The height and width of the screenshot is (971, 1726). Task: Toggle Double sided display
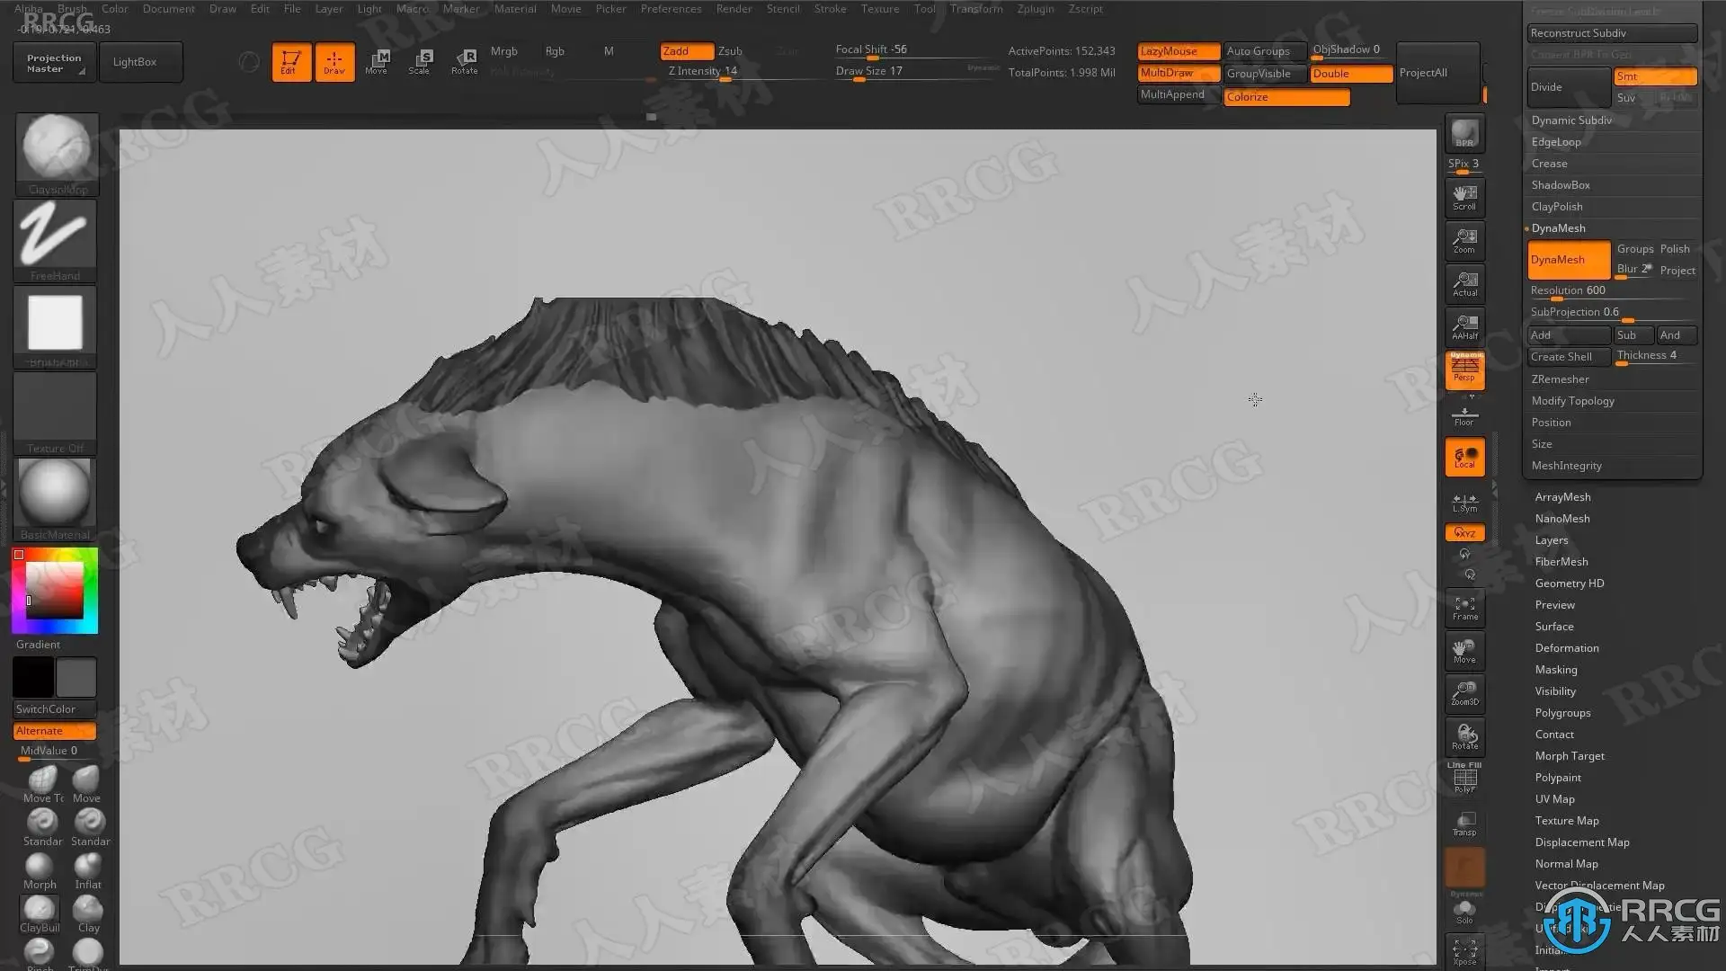point(1350,74)
